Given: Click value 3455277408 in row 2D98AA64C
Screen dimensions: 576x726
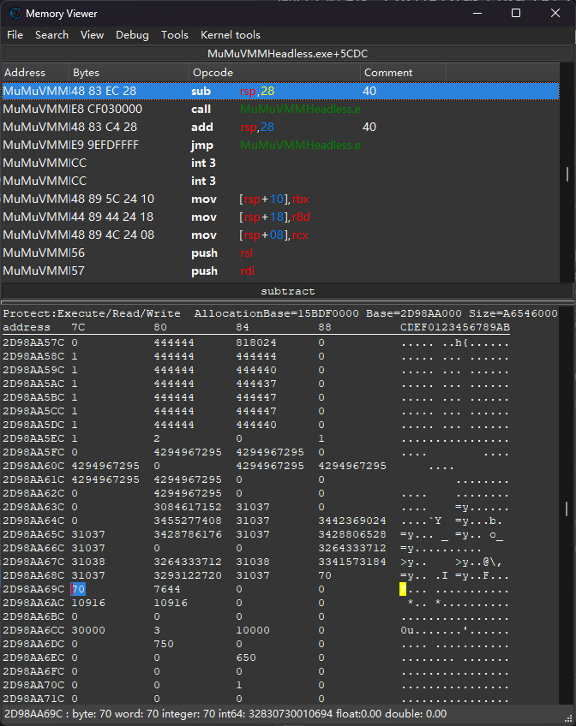Looking at the screenshot, I should 188,521.
